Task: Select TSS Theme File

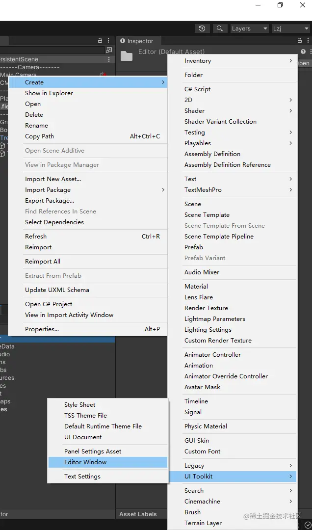Action: click(108, 416)
